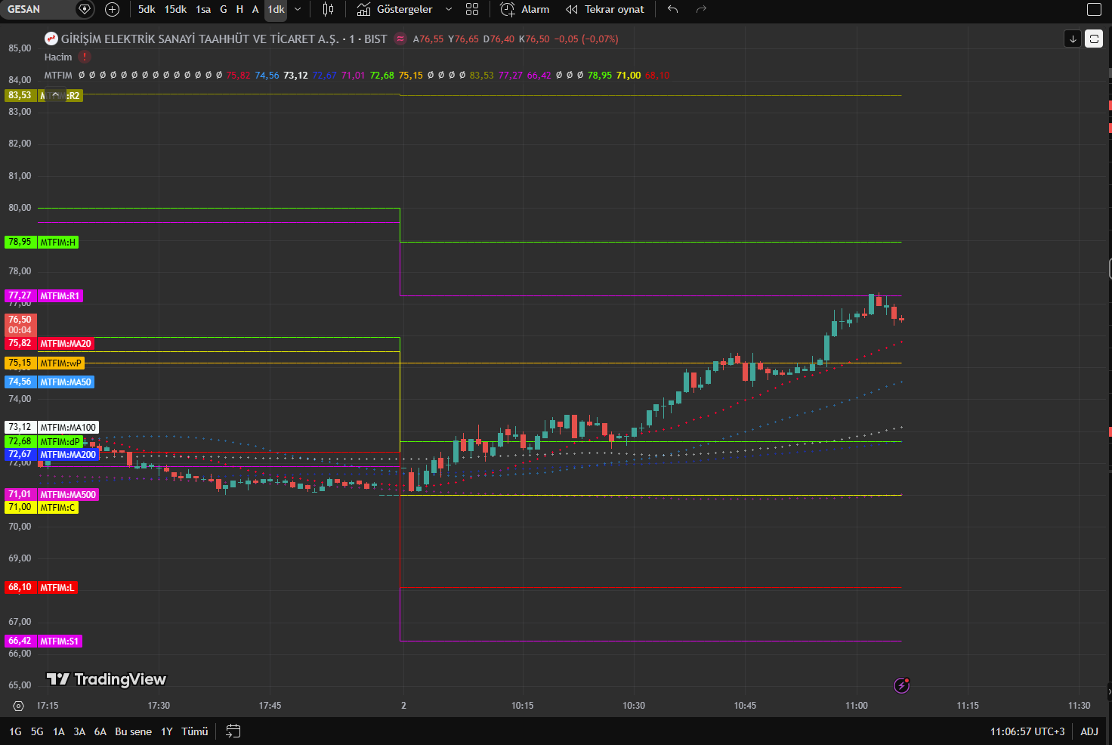Undo the last chart action
Image resolution: width=1112 pixels, height=745 pixels.
673,10
